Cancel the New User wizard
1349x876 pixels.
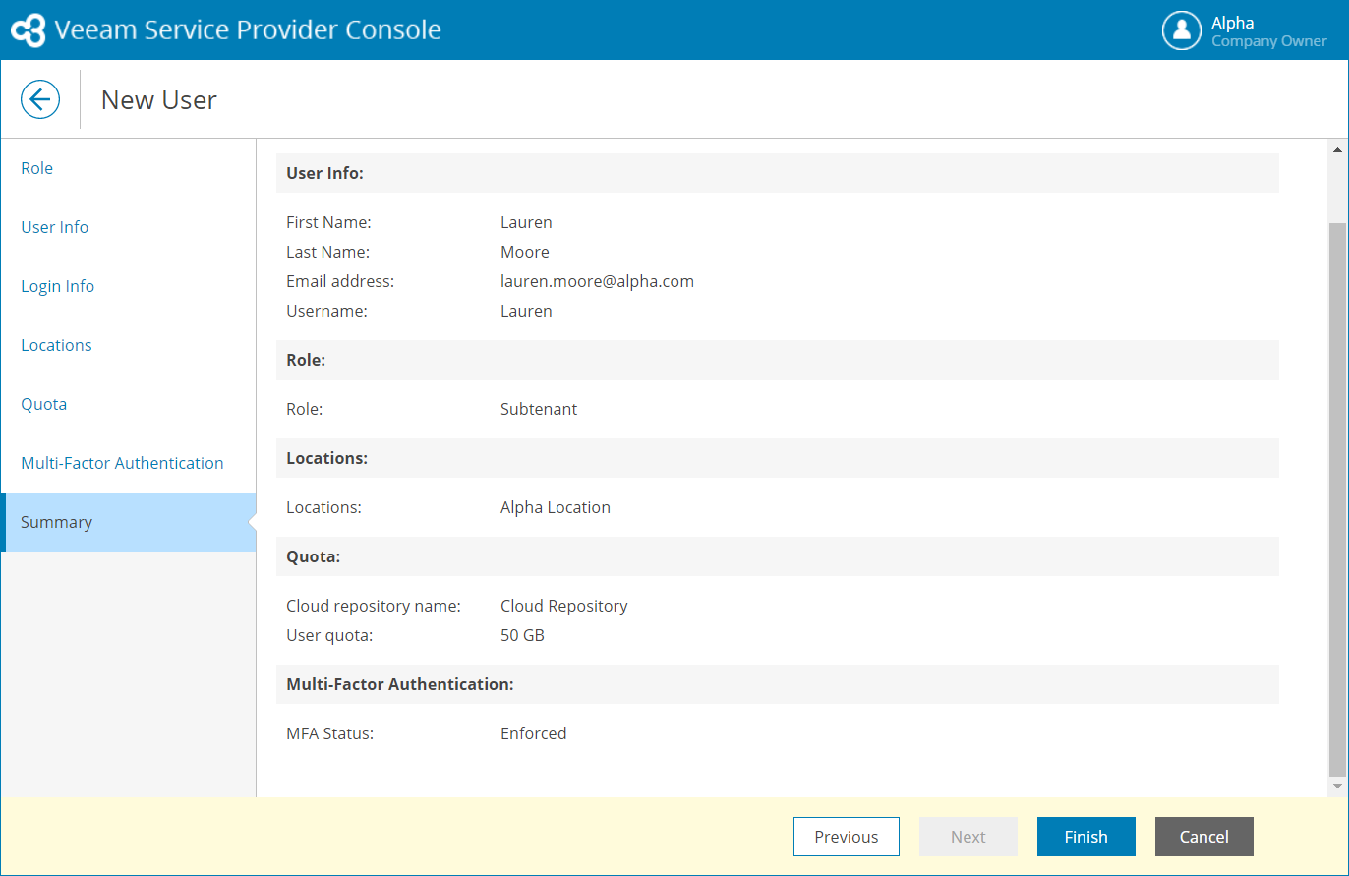coord(1204,837)
